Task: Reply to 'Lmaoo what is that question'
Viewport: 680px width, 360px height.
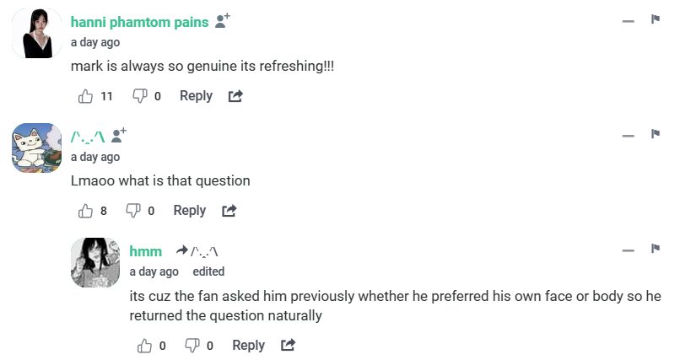Action: 189,211
